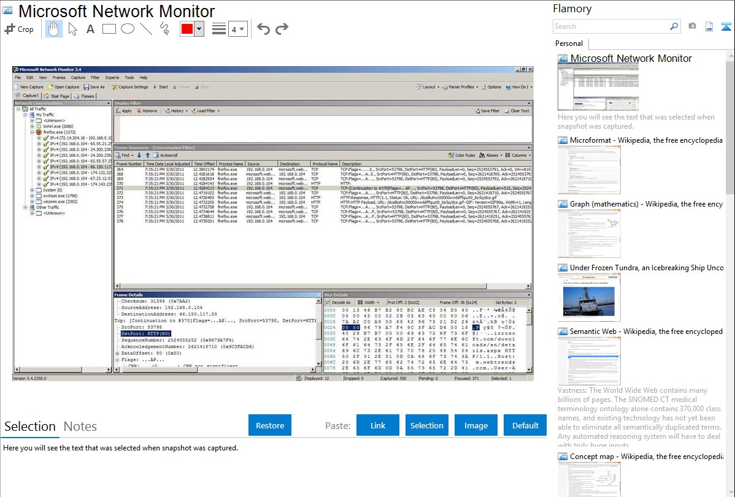
Task: Open the annotation color dropdown arrow
Action: (199, 29)
